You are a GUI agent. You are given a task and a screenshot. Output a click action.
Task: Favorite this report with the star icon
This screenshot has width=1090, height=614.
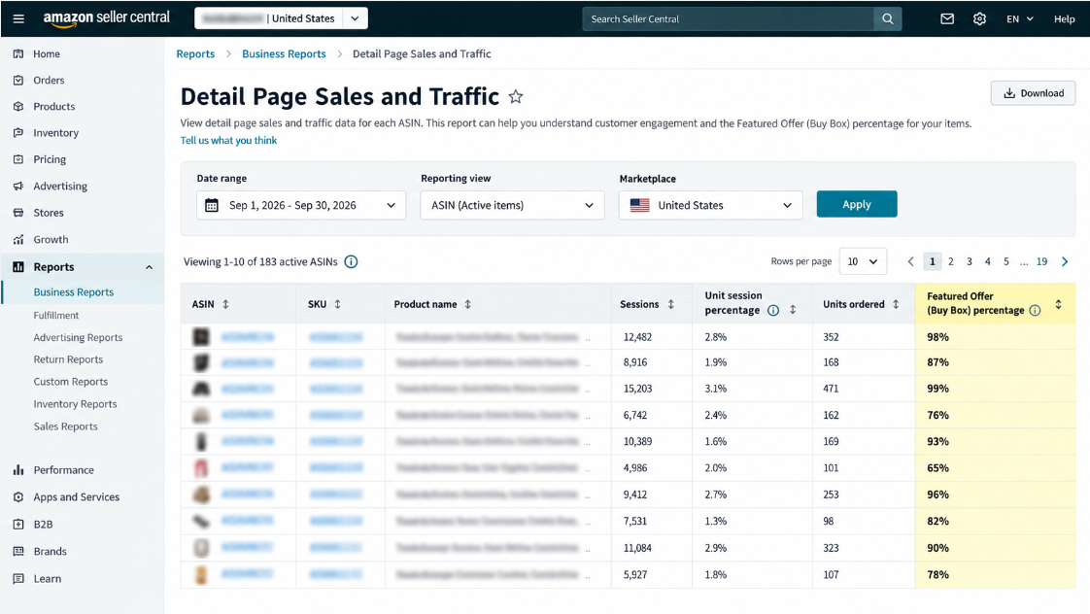point(515,96)
